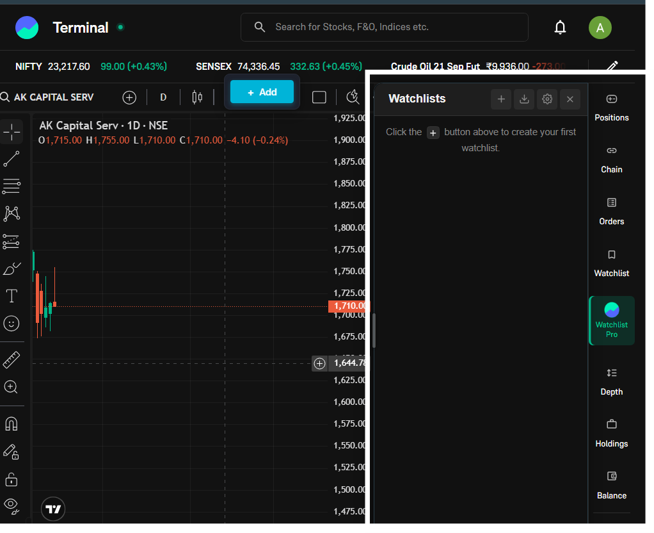
Task: Open the Fibonacci retracement tools
Action: click(x=12, y=186)
